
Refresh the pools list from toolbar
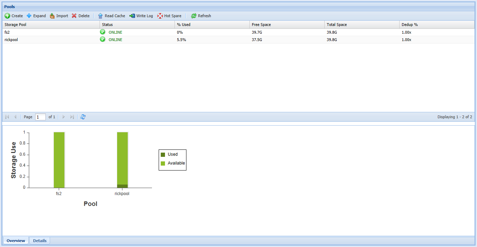[x=201, y=16]
